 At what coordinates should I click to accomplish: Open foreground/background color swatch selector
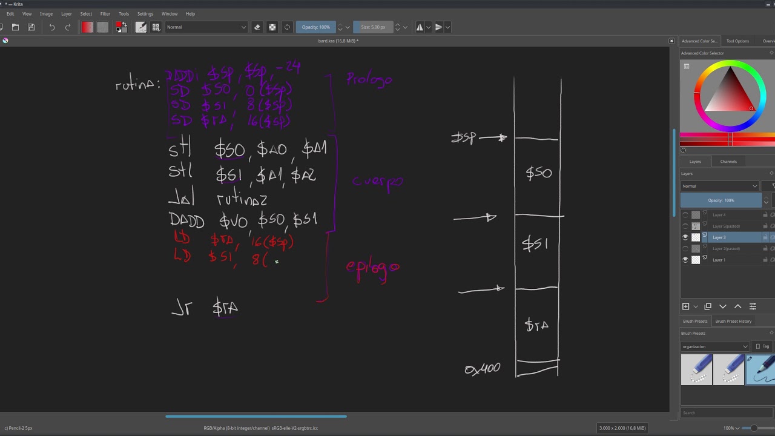point(122,27)
